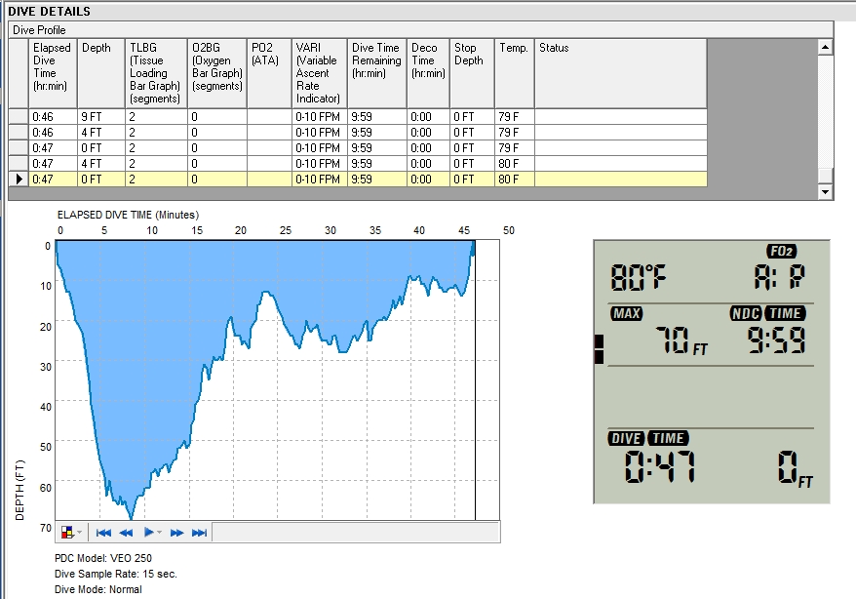Click the 4 FT depth cell in the 0:46 row
Image resolution: width=856 pixels, height=599 pixels.
[101, 132]
